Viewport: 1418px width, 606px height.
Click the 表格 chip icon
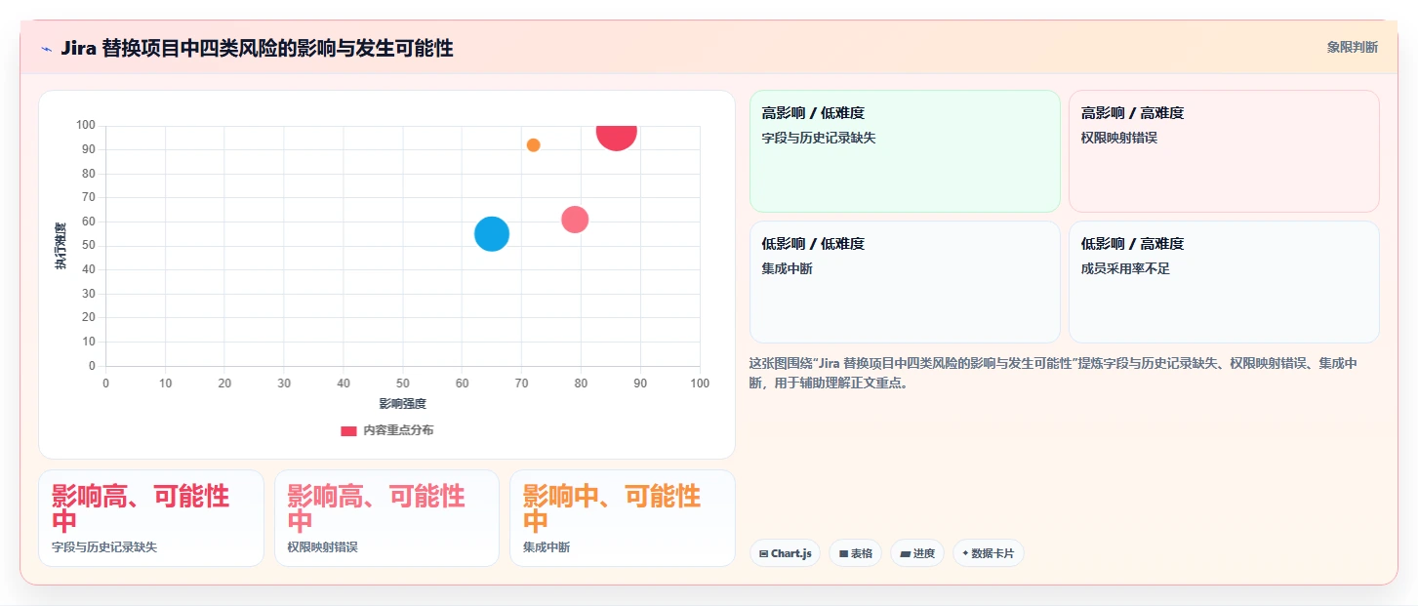(x=843, y=553)
